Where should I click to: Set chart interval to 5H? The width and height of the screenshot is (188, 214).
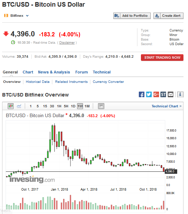click(x=66, y=106)
